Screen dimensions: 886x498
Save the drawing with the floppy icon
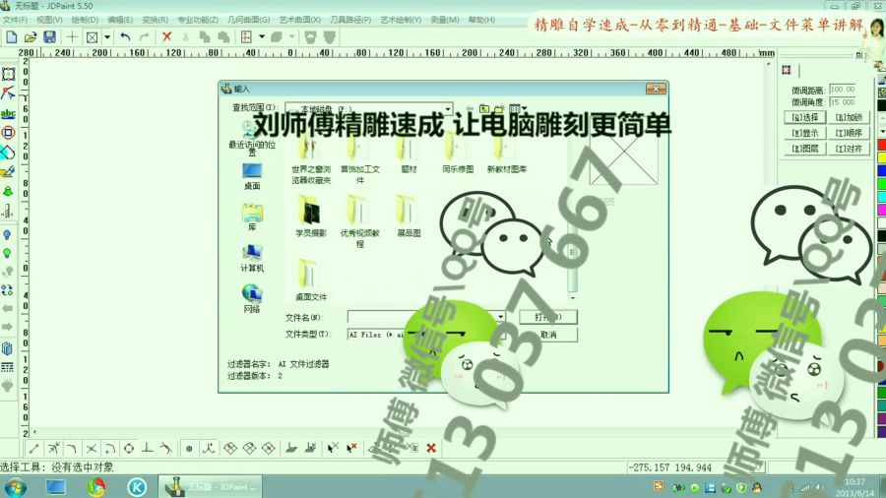pos(50,37)
